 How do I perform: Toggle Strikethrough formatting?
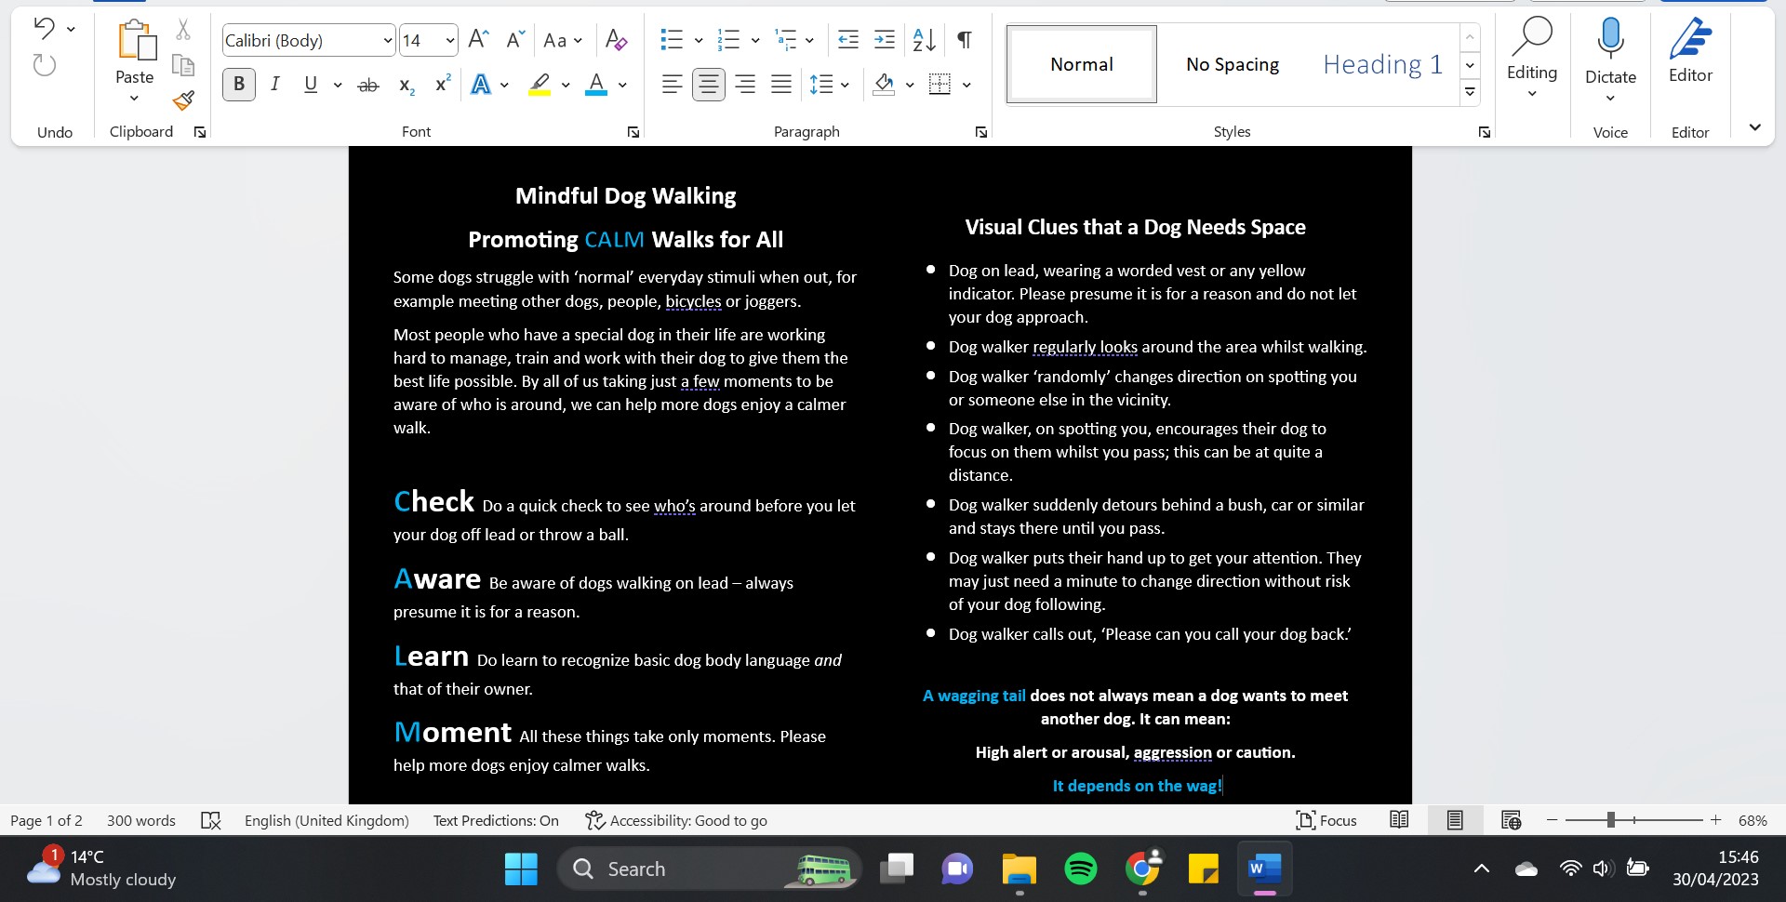368,85
